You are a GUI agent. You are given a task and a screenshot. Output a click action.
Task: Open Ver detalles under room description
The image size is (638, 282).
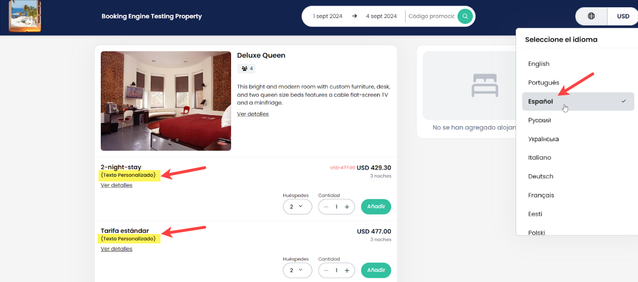pos(253,114)
